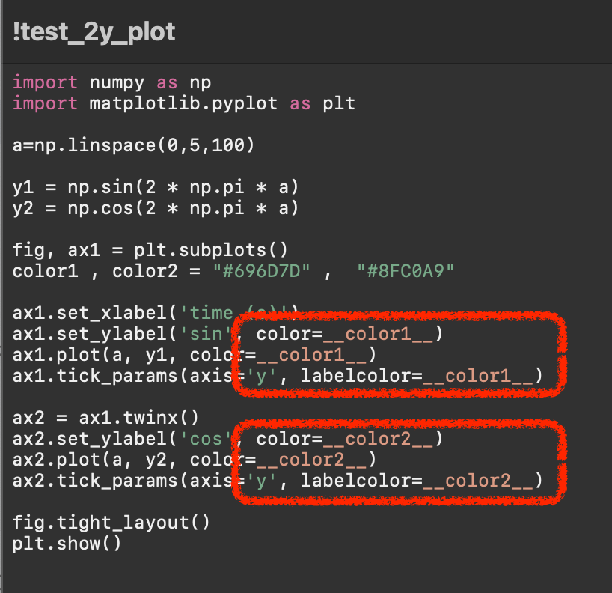
Task: Click __color1__ placeholder in ax1.plot line
Action: coord(311,356)
